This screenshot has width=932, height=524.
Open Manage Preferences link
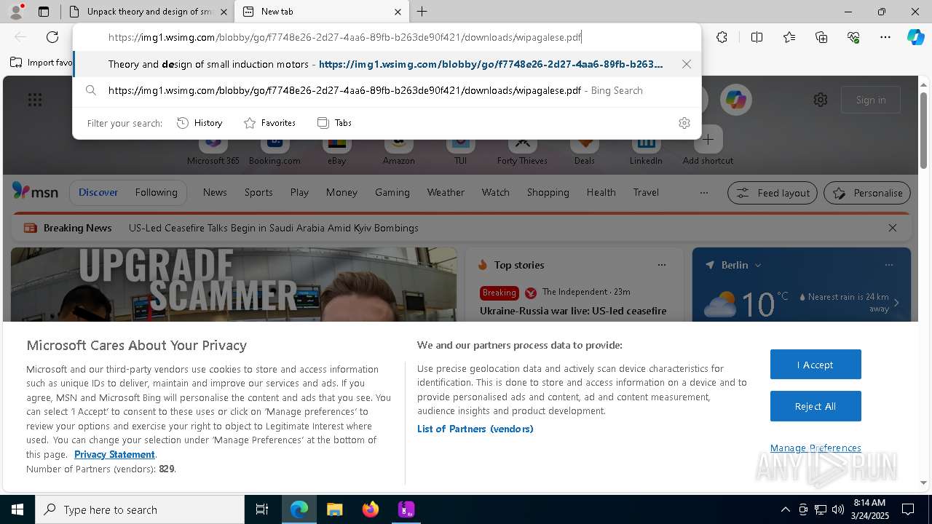click(815, 448)
